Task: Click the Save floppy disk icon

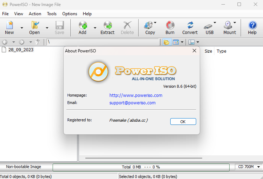Action: pos(60,25)
